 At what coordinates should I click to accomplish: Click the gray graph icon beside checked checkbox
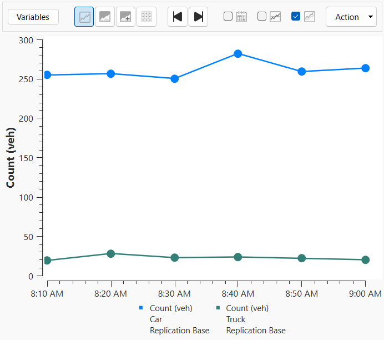click(x=309, y=17)
